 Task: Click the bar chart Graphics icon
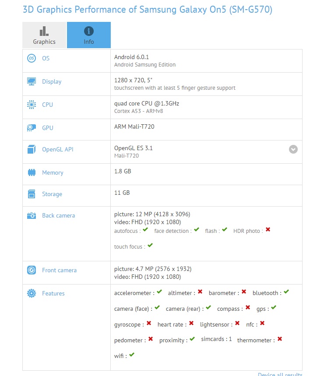pyautogui.click(x=44, y=31)
